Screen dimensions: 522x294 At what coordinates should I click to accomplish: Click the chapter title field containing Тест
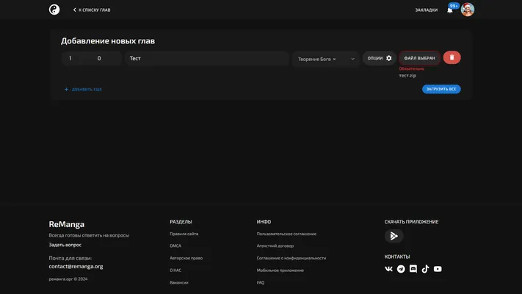point(207,58)
